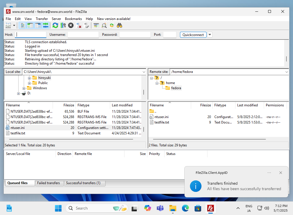
Task: Sort local list by Filesize column
Action: tap(64, 105)
